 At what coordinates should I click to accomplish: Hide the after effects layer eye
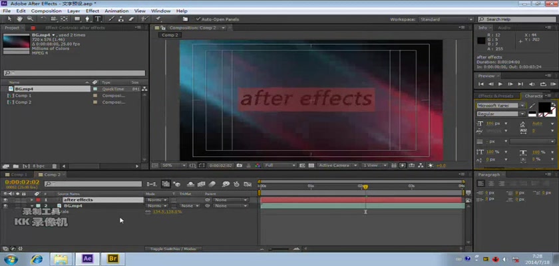(x=5, y=200)
